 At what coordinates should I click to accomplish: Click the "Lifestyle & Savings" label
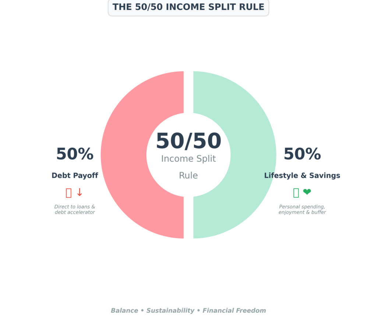click(302, 176)
